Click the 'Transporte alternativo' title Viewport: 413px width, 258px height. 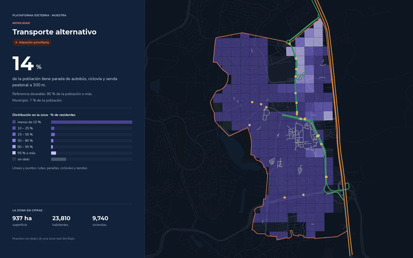tap(54, 32)
